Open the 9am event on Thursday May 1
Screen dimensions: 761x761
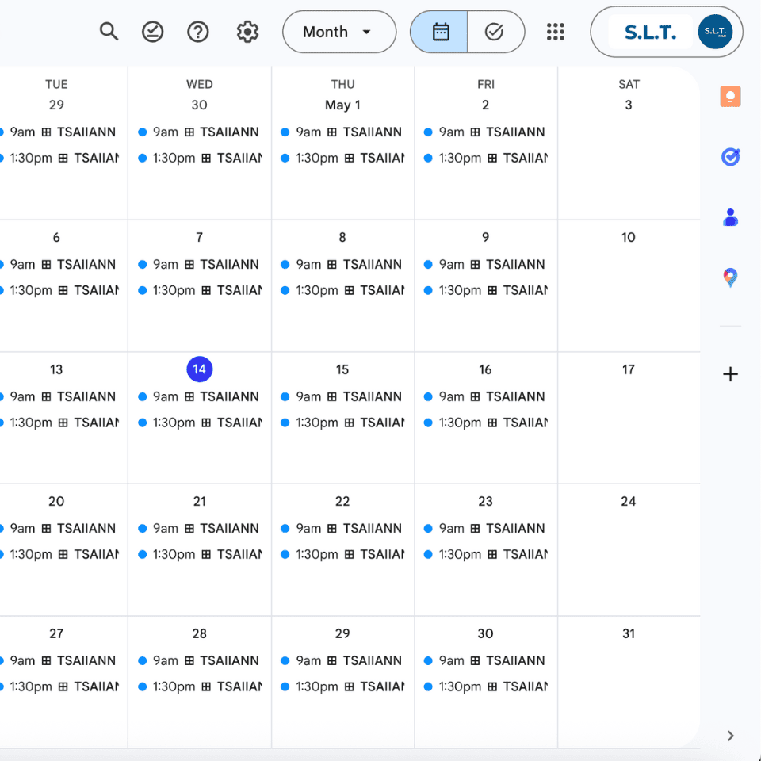[x=342, y=132]
